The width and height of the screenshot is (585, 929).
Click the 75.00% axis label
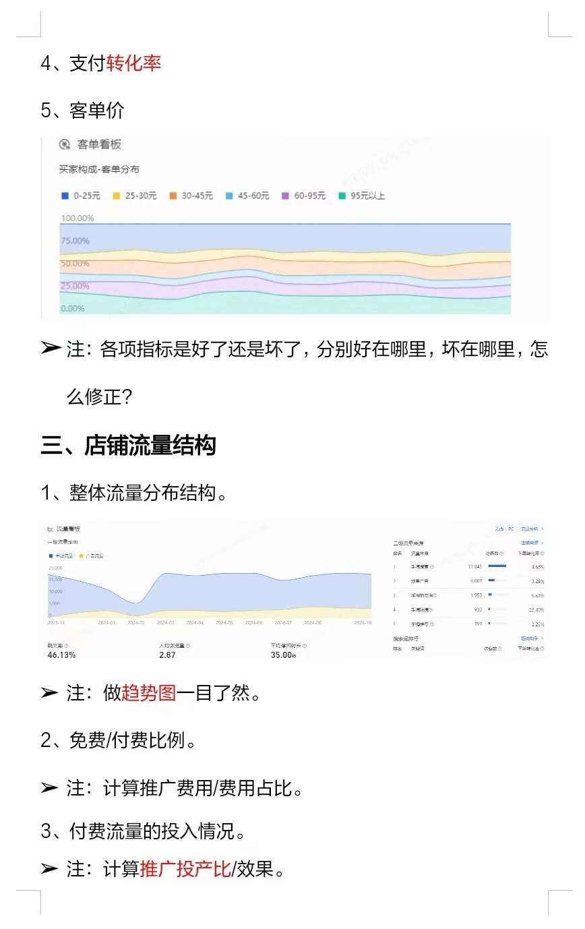[x=75, y=241]
